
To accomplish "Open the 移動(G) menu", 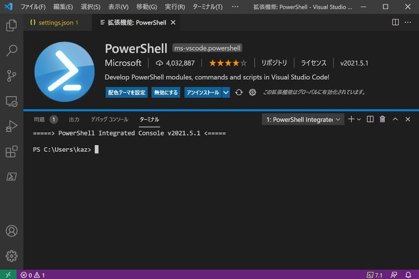I will point(147,7).
